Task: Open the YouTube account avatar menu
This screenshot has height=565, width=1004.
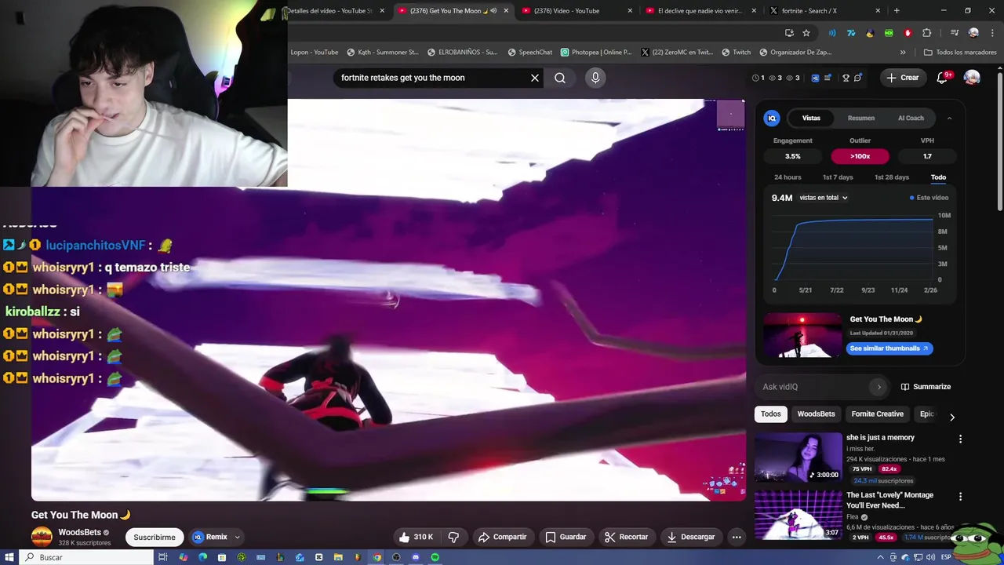Action: click(972, 78)
